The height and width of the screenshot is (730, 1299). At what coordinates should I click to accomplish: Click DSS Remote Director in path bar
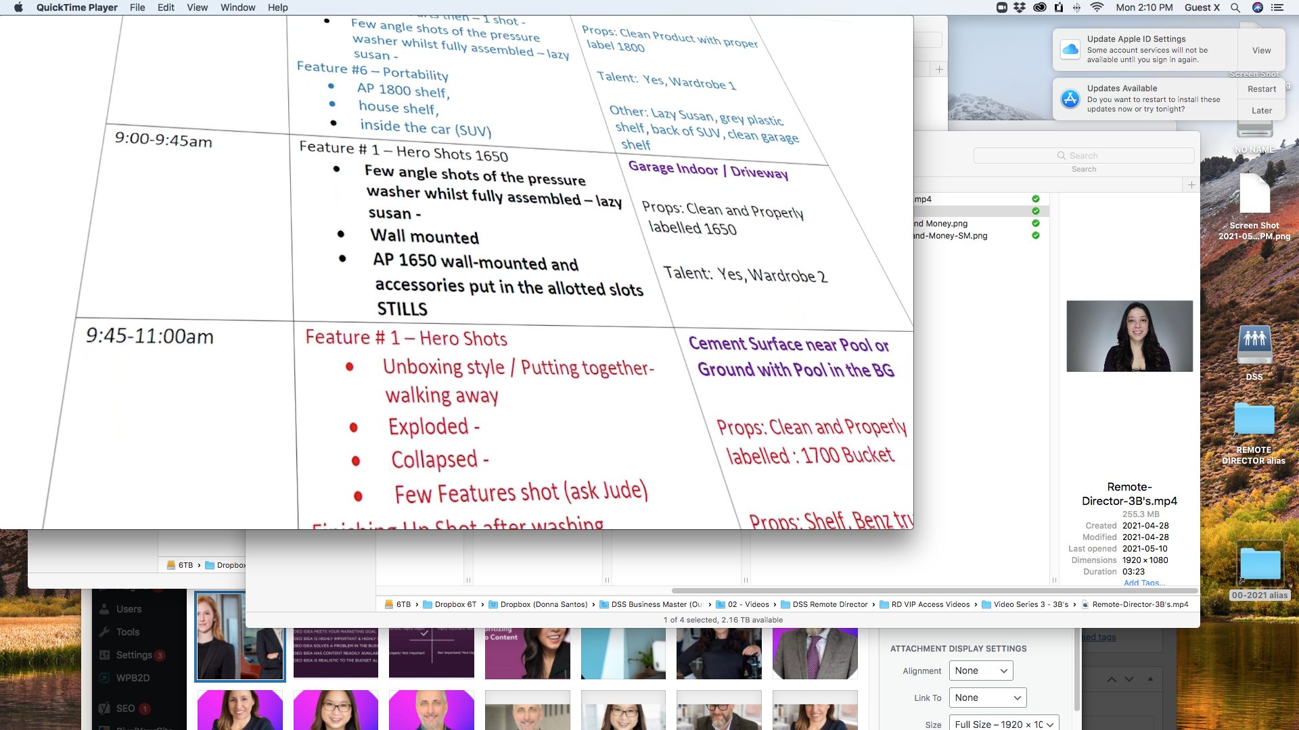pos(824,604)
